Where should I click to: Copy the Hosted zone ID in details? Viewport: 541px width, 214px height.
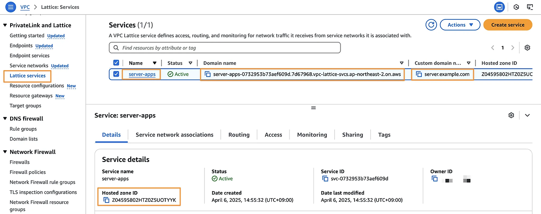tap(106, 200)
